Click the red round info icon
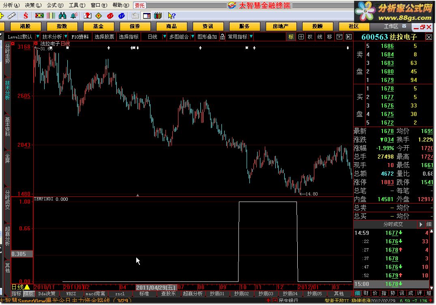Image resolution: width=436 pixels, height=305 pixels. pos(110,16)
